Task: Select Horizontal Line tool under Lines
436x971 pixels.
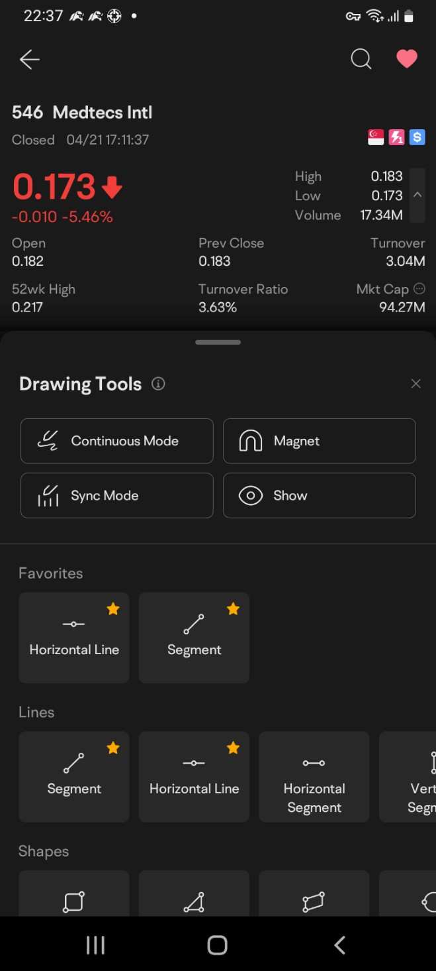Action: [194, 777]
